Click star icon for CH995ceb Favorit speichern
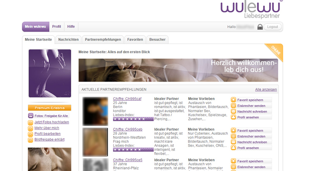The height and width of the screenshot is (171, 310). pyautogui.click(x=234, y=130)
